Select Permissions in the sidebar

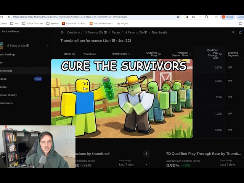pos(6,103)
